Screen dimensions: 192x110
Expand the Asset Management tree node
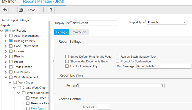[6, 36]
